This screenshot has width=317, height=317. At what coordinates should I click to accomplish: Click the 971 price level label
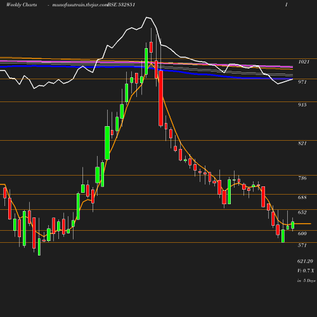(x=302, y=82)
